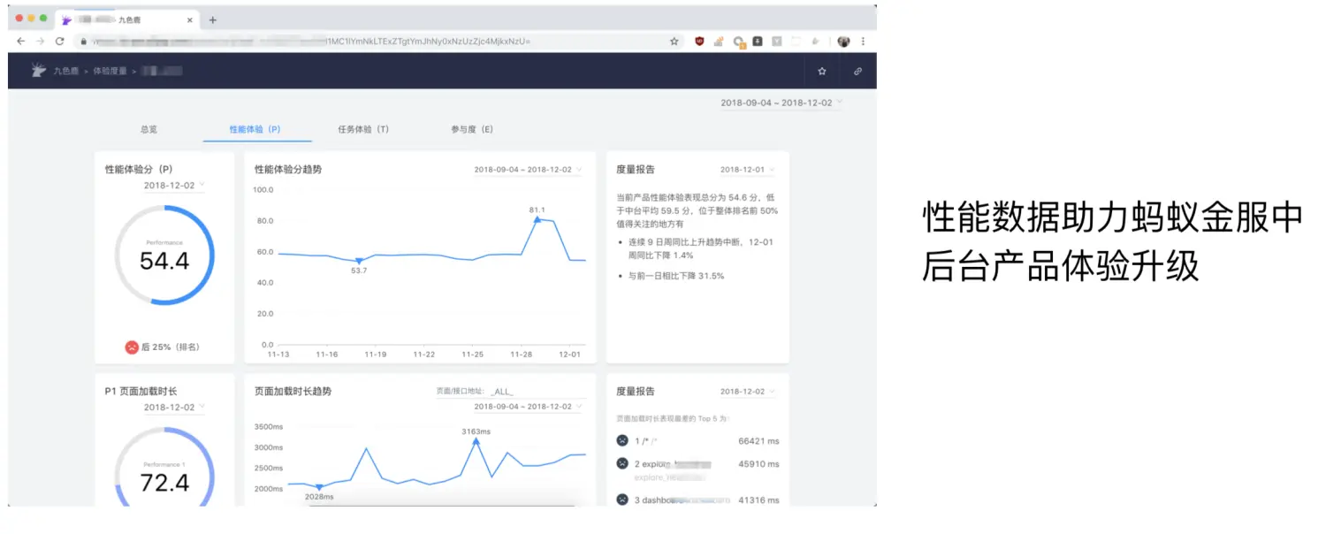
Task: Click the 2028ms low point marker
Action: coord(319,486)
